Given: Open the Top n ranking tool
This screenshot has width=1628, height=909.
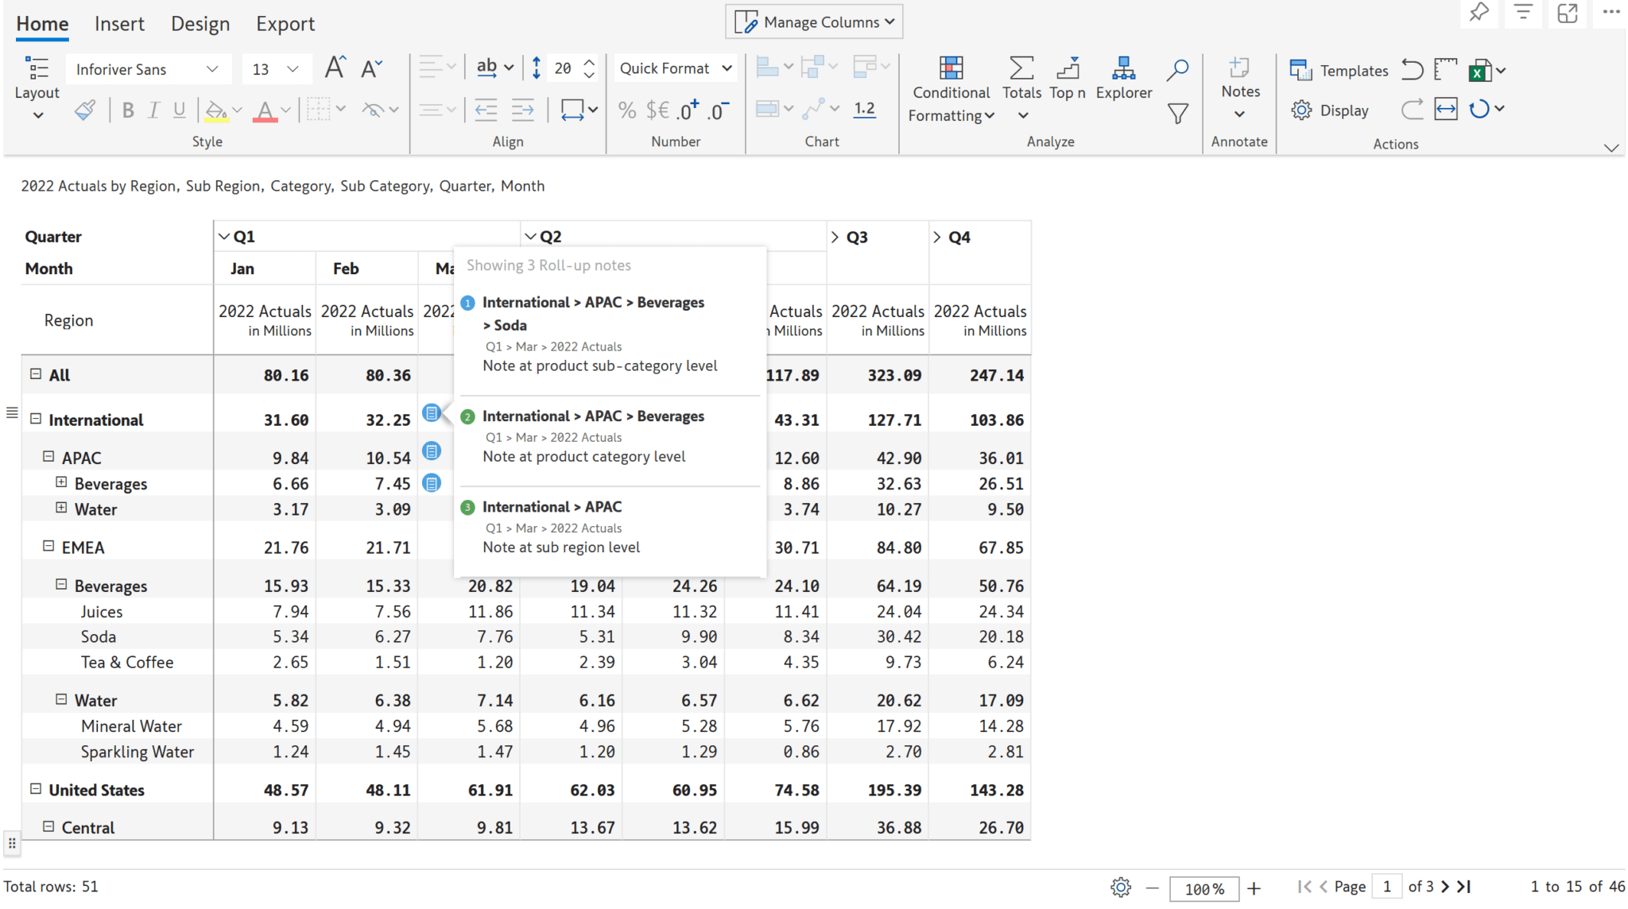Looking at the screenshot, I should tap(1067, 78).
